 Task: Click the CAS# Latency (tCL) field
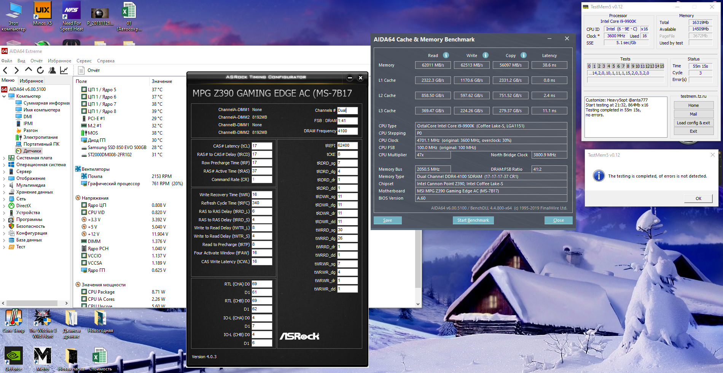tap(262, 146)
